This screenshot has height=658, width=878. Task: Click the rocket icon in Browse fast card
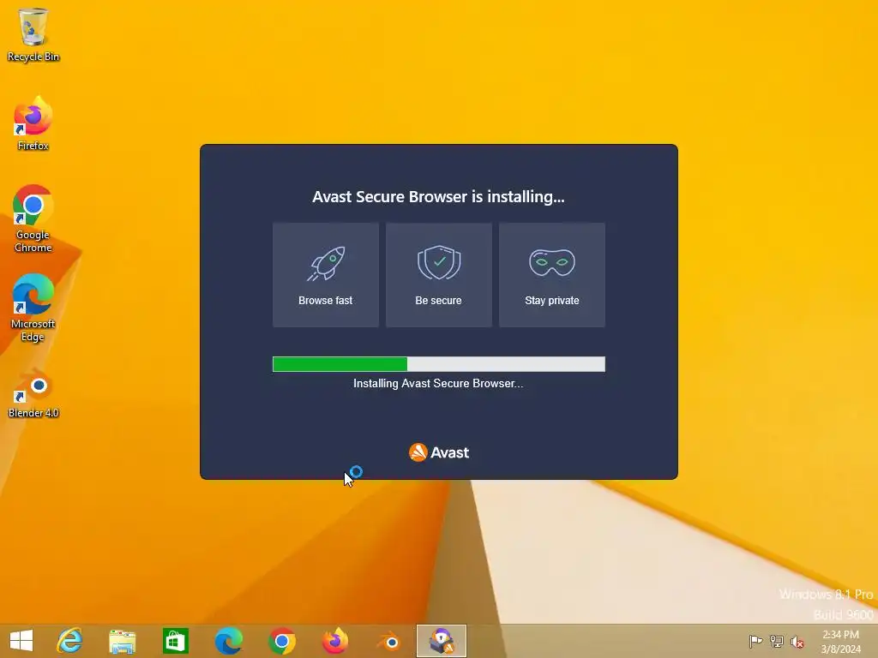pyautogui.click(x=326, y=264)
